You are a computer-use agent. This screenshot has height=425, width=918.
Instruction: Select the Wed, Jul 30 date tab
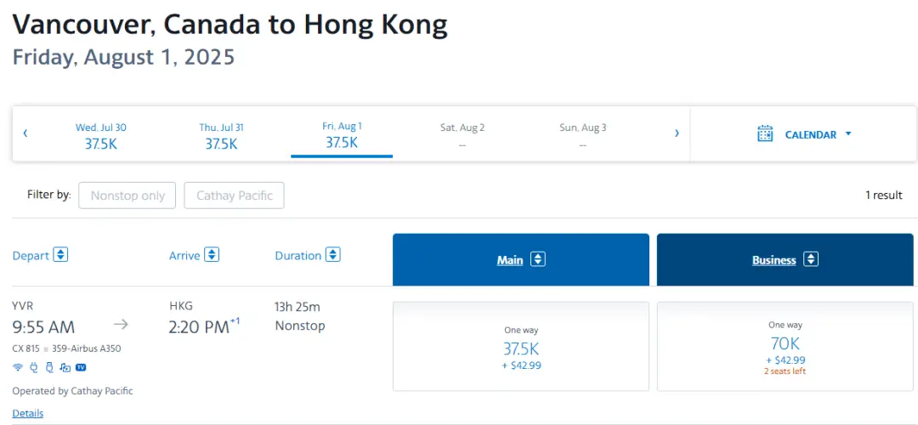click(100, 135)
